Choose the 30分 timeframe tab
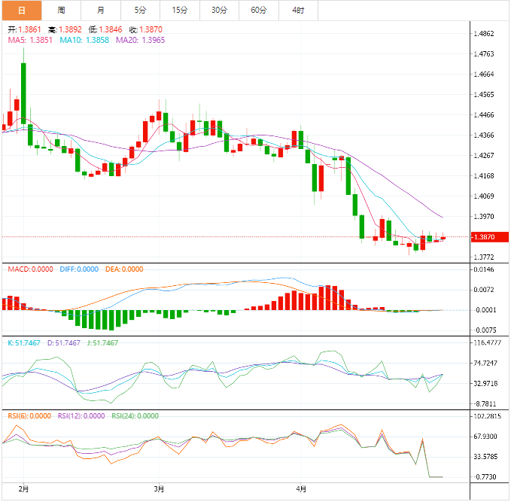 219,11
